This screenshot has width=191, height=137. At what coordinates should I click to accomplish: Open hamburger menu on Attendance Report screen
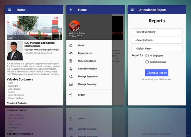click(x=132, y=10)
